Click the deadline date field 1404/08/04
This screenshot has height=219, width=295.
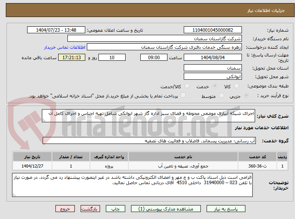pyautogui.click(x=212, y=57)
